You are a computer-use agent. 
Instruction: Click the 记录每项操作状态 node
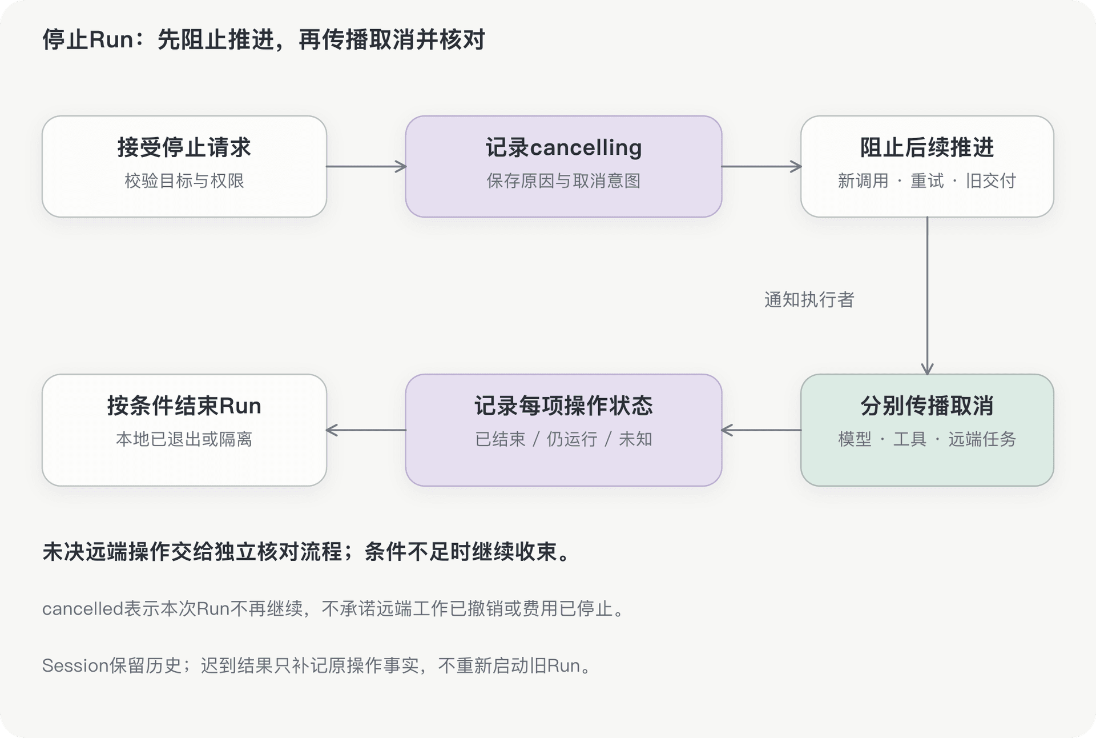(563, 430)
